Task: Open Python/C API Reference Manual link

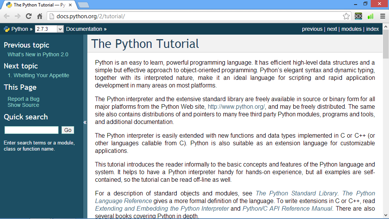Action: pyautogui.click(x=287, y=209)
